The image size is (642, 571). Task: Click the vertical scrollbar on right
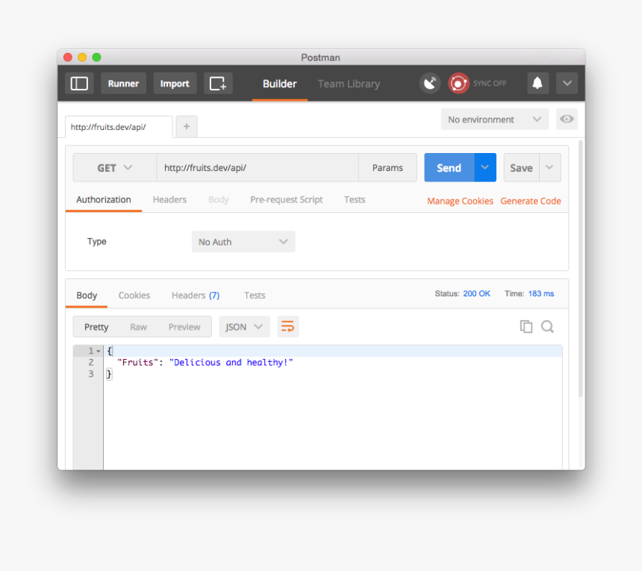581,268
